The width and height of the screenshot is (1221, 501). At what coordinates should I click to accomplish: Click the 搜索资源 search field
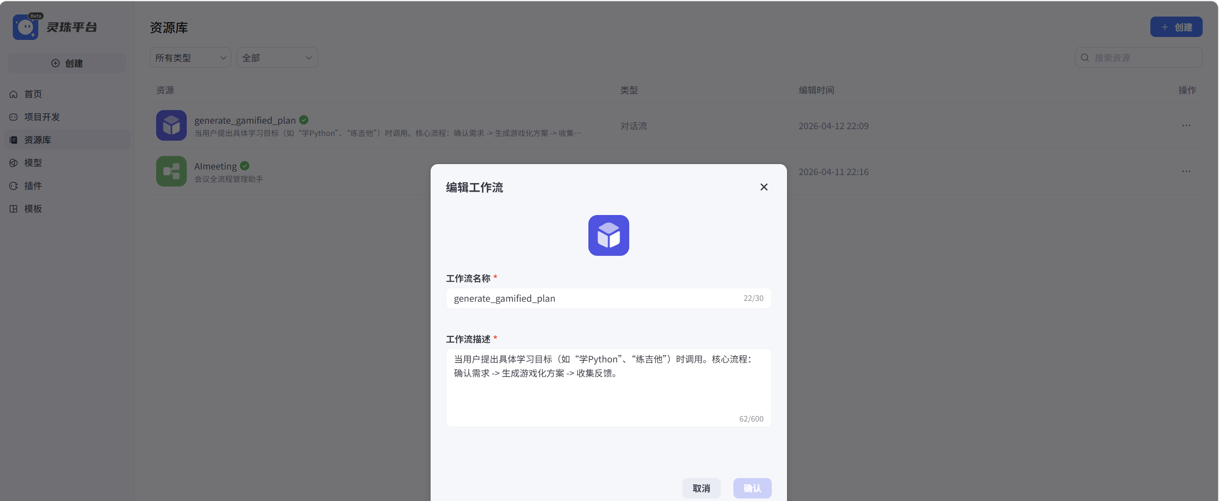click(1142, 58)
